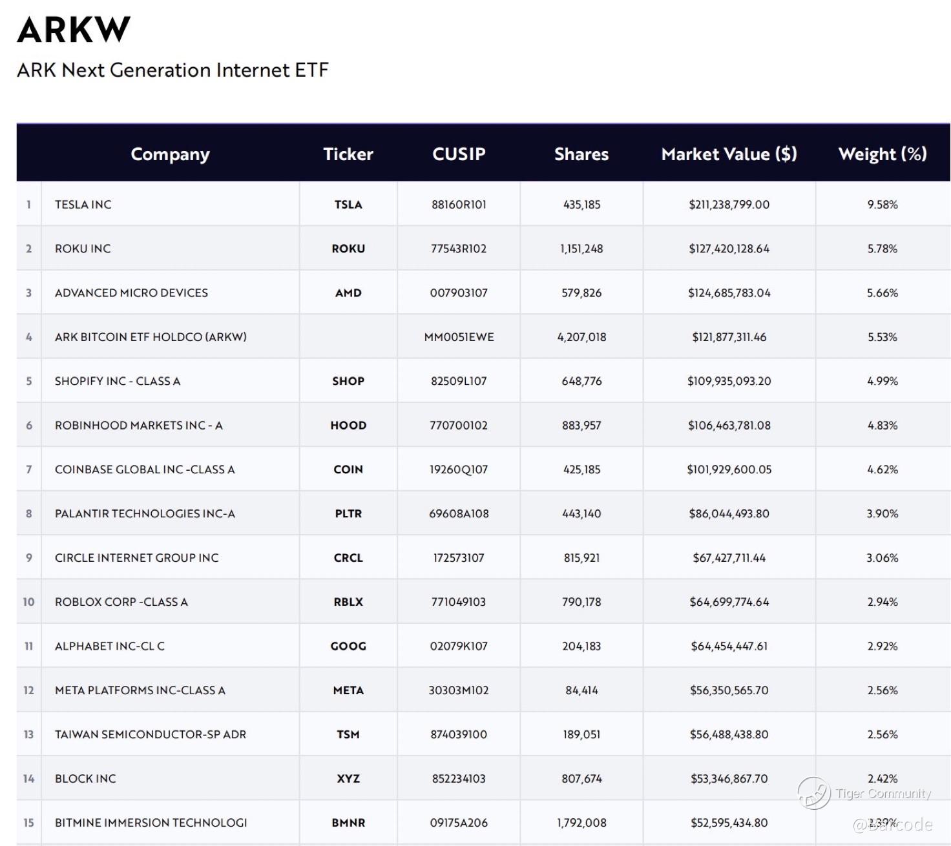Select ALPHABET INC-CL C company name
Viewport: 951px width, 846px height.
point(110,646)
